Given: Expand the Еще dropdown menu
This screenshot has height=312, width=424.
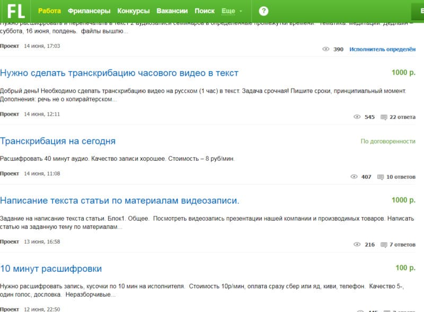Looking at the screenshot, I should tap(232, 11).
